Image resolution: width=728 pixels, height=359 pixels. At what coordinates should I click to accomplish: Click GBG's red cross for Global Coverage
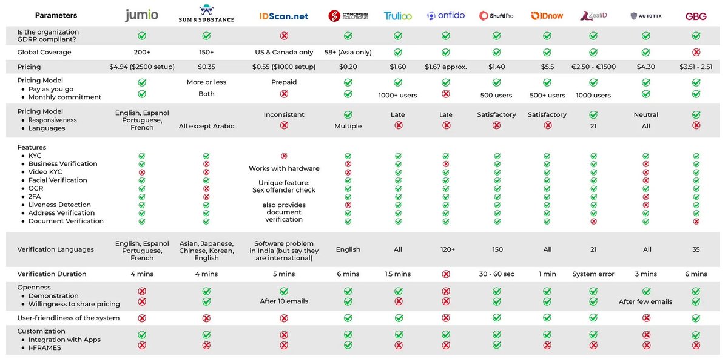click(696, 53)
